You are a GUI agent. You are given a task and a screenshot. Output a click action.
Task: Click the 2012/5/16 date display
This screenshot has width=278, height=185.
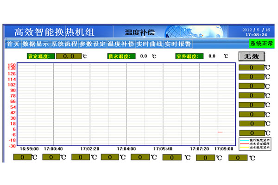click(x=256, y=30)
